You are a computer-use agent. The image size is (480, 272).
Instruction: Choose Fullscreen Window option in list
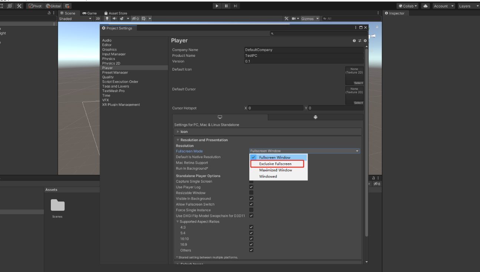tap(278, 157)
